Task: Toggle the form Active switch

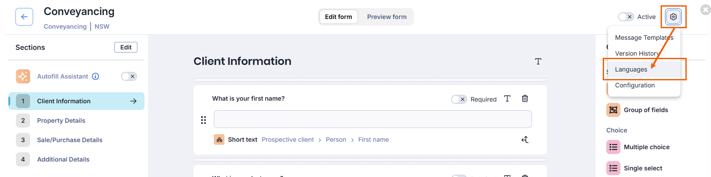Action: [626, 17]
